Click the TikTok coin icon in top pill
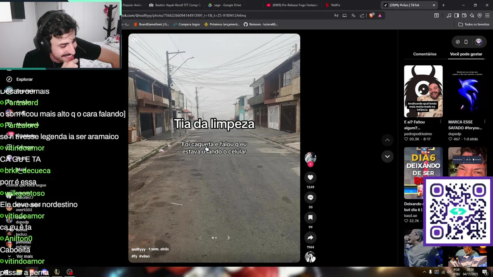Viewport: 493px width, 277px height. 458,42
